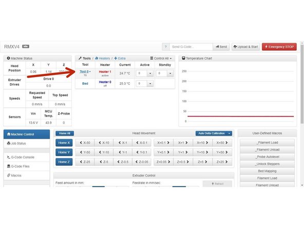The image size is (304, 228).
Task: Click Bed active temperature input
Action: pos(141,84)
